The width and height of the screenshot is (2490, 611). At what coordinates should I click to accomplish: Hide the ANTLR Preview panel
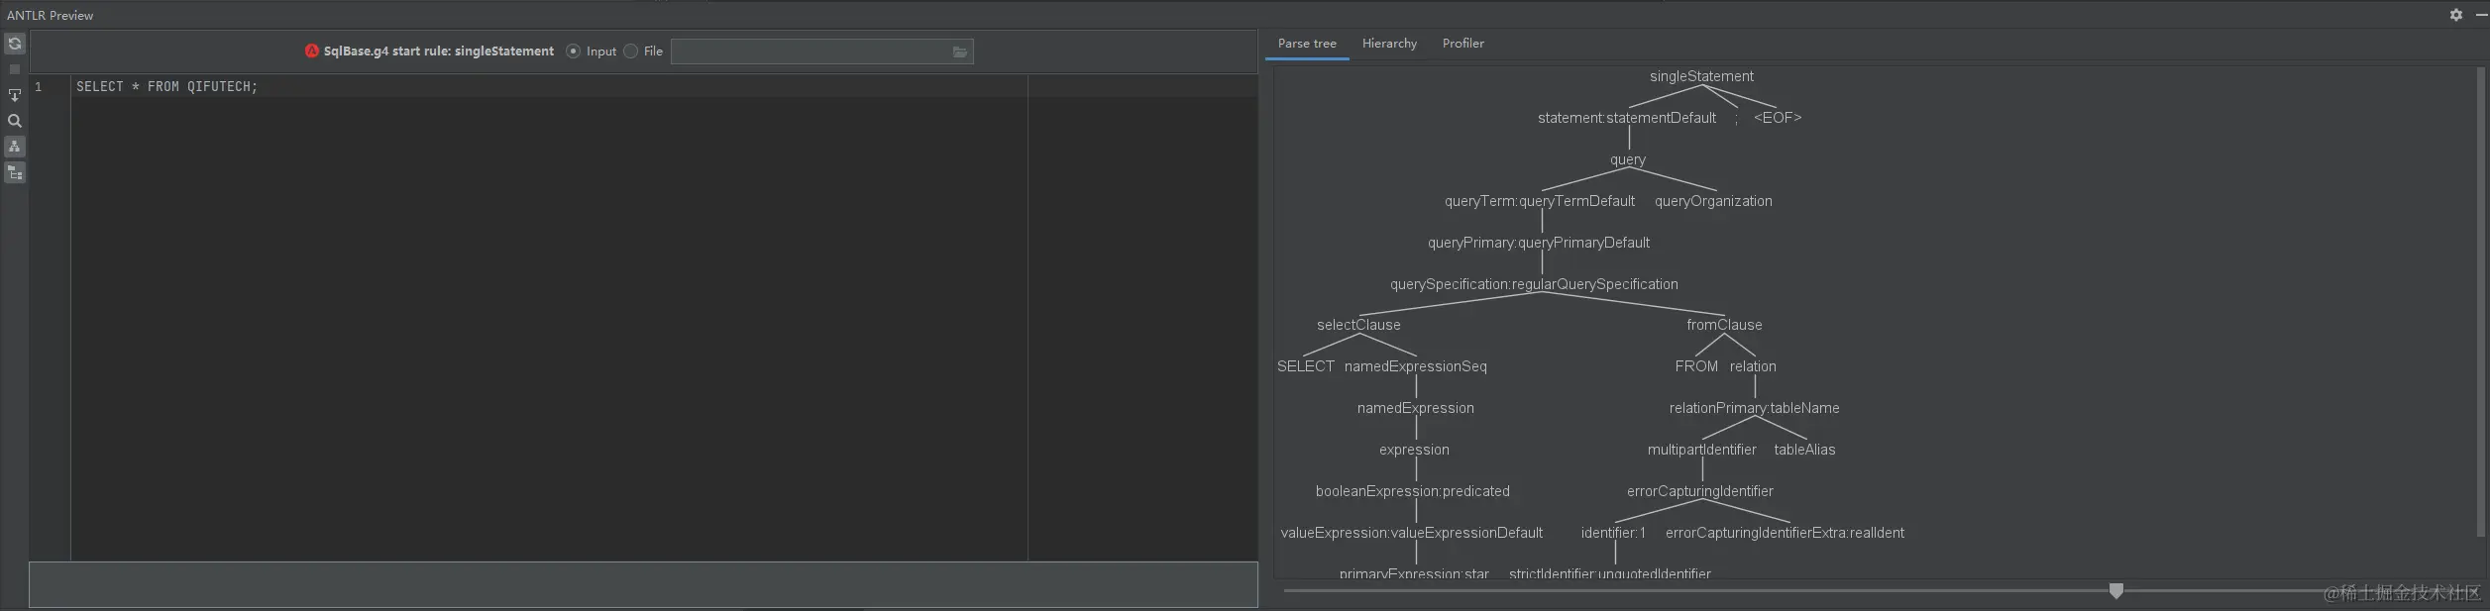pos(2481,15)
